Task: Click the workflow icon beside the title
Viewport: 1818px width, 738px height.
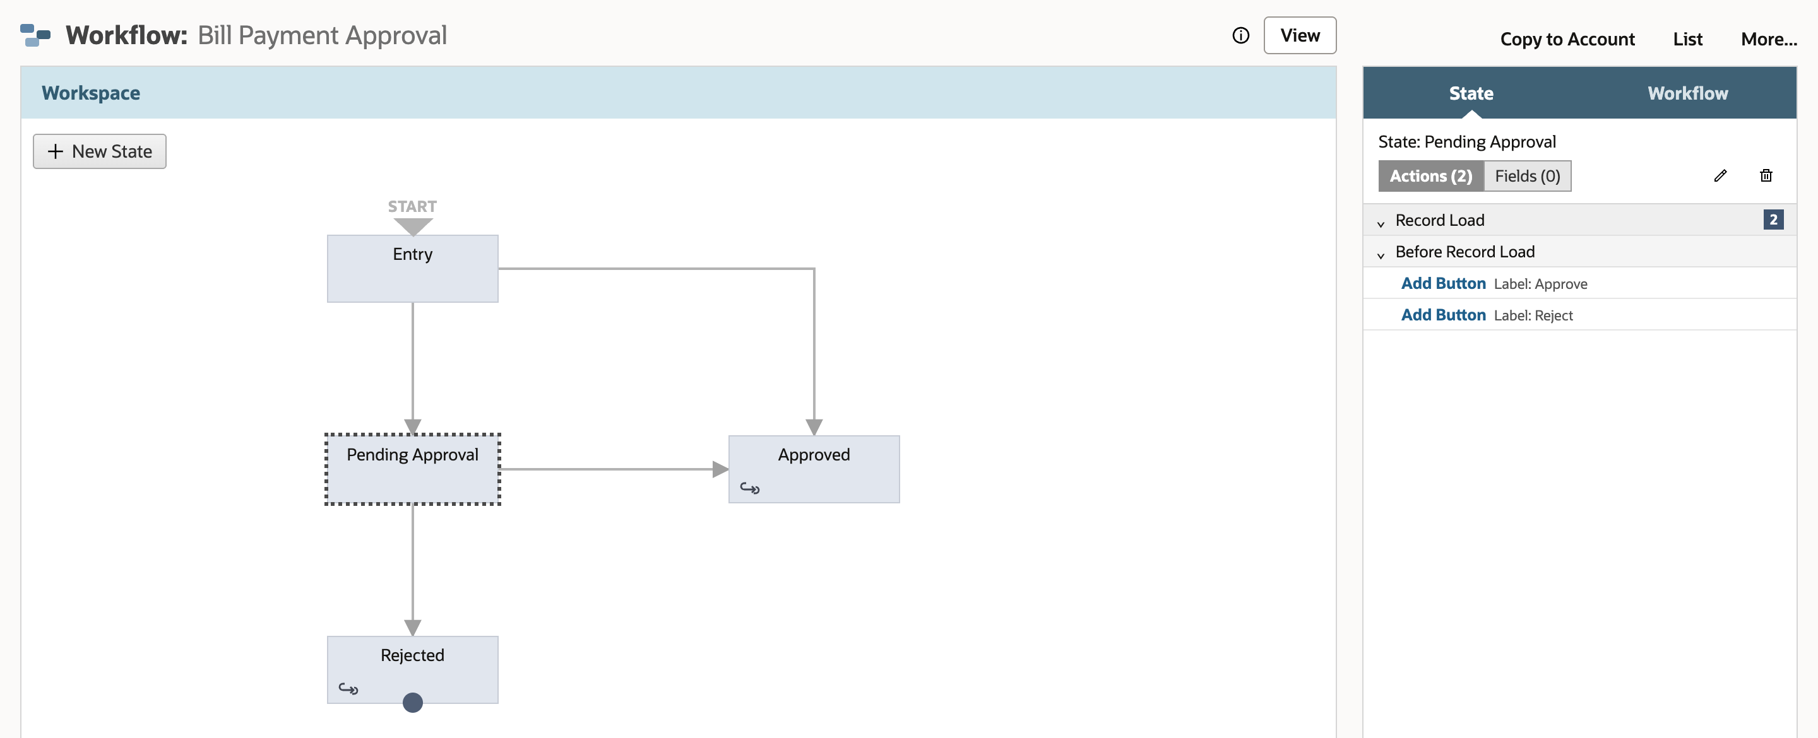Action: pos(35,35)
